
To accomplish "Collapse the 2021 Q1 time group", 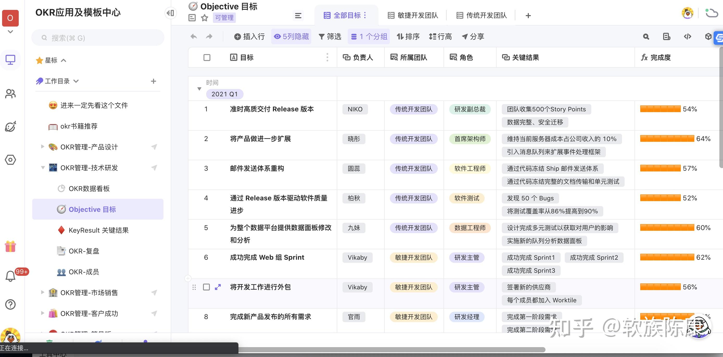I will (199, 88).
